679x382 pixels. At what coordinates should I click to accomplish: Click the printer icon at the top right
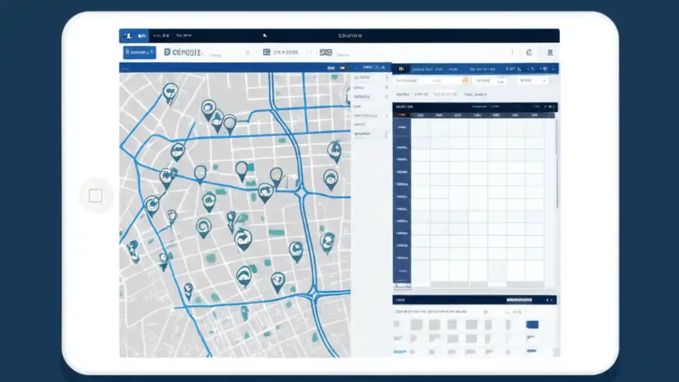tap(550, 53)
